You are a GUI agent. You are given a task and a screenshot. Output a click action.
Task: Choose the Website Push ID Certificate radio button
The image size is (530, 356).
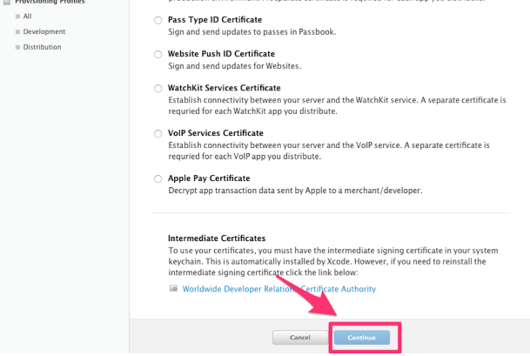point(158,54)
